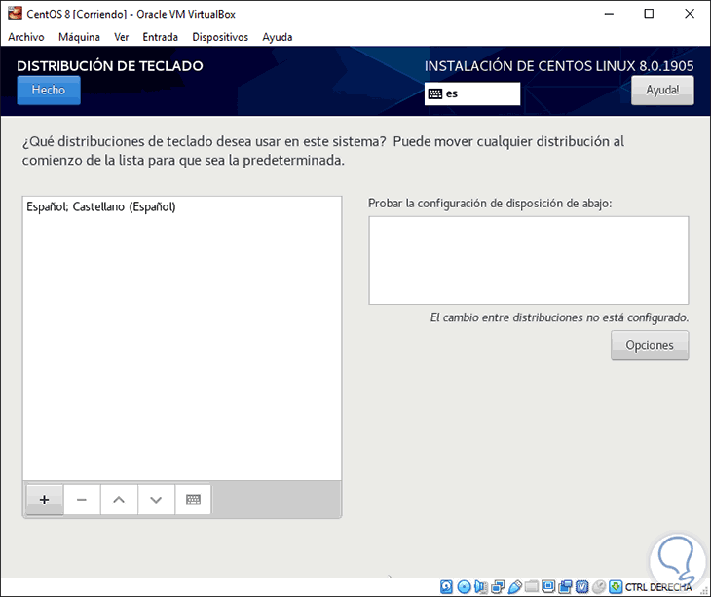Open the Archivo menu
Screen dimensions: 711x597
click(26, 37)
